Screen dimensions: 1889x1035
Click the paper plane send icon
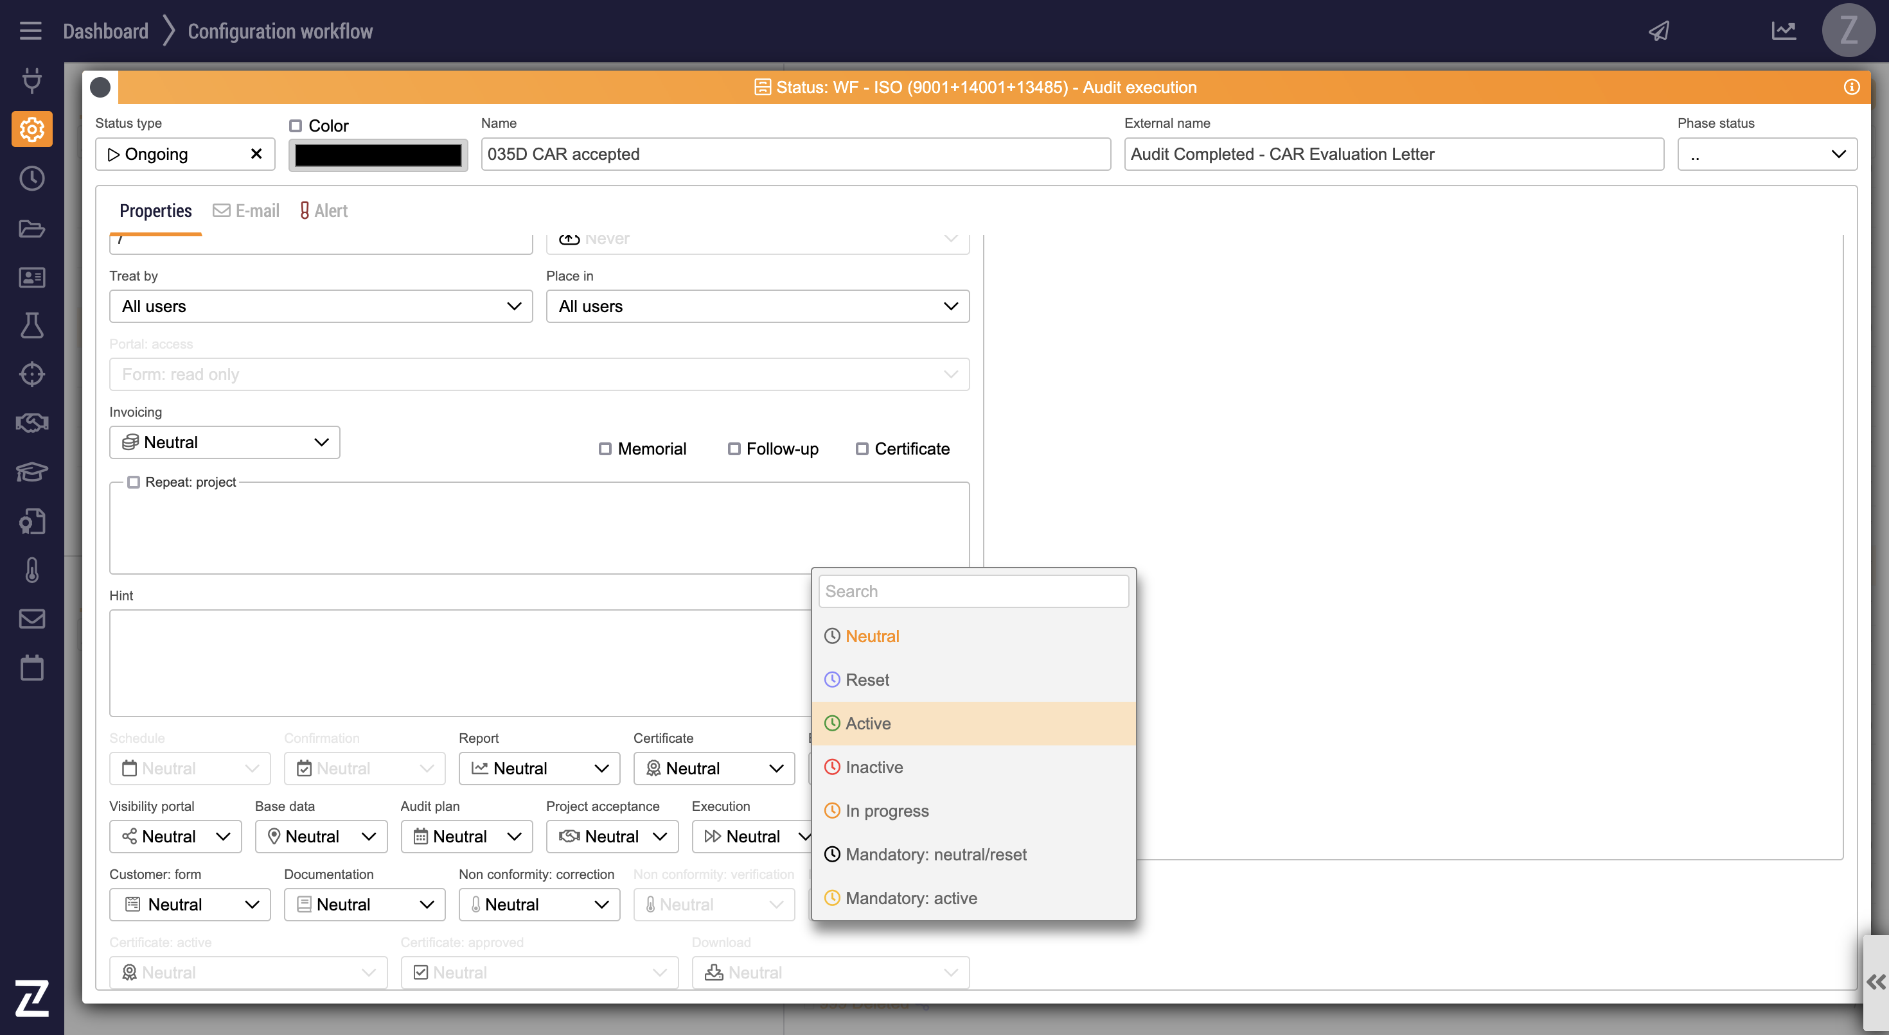tap(1659, 31)
